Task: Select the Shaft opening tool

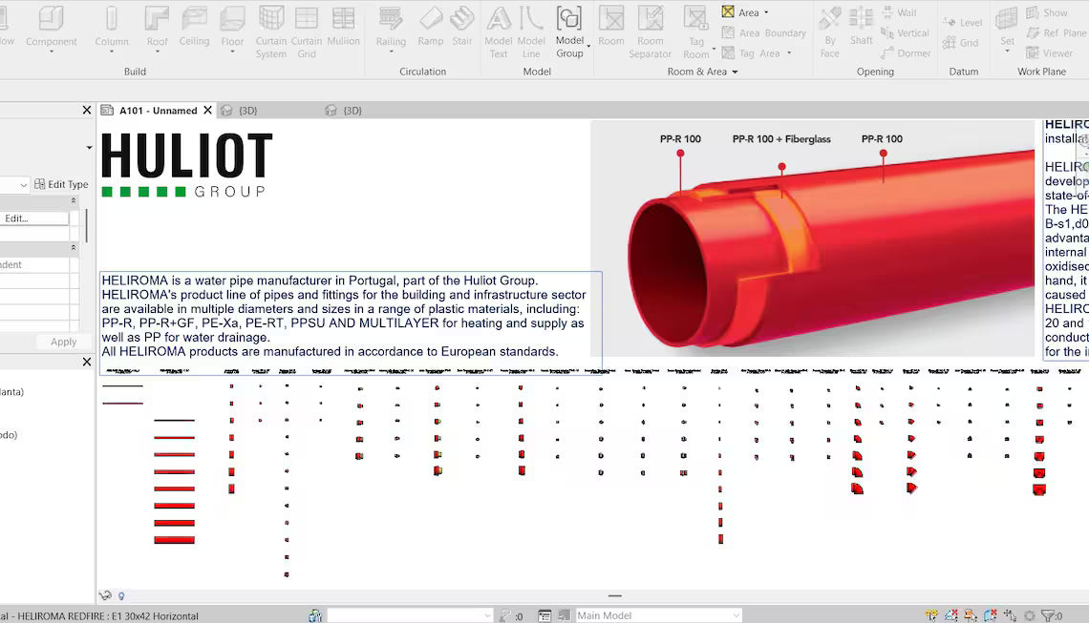Action: tap(862, 27)
